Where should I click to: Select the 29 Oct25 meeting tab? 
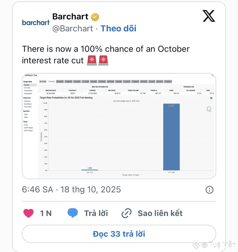[x=43, y=82]
